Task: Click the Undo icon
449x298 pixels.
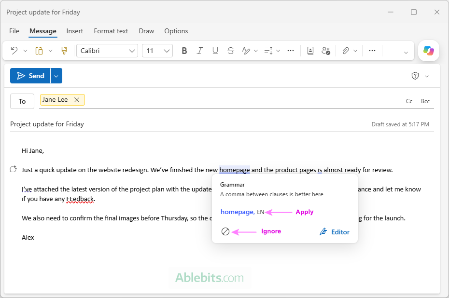Action: 14,51
